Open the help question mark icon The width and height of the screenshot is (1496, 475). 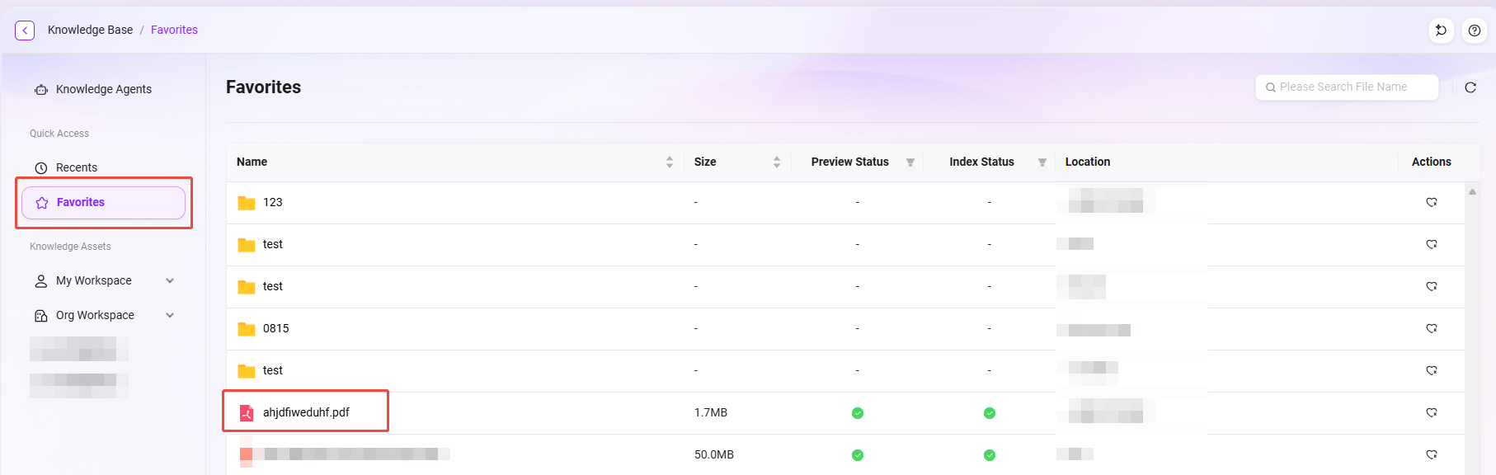coord(1475,31)
